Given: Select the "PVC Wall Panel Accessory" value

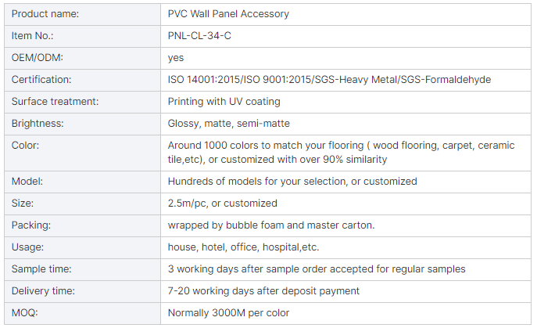Looking at the screenshot, I should [x=227, y=14].
